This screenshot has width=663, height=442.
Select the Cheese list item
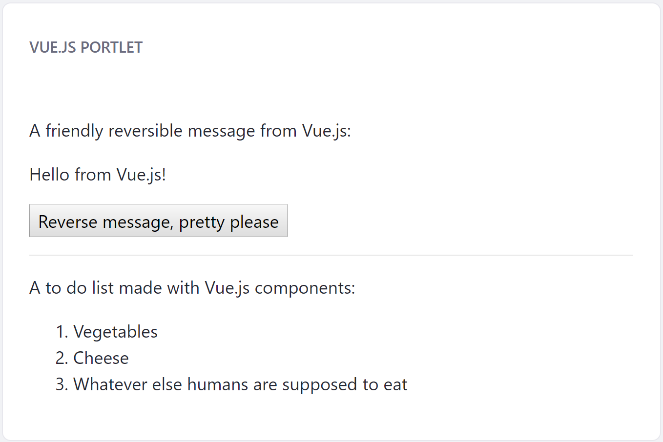(x=101, y=358)
